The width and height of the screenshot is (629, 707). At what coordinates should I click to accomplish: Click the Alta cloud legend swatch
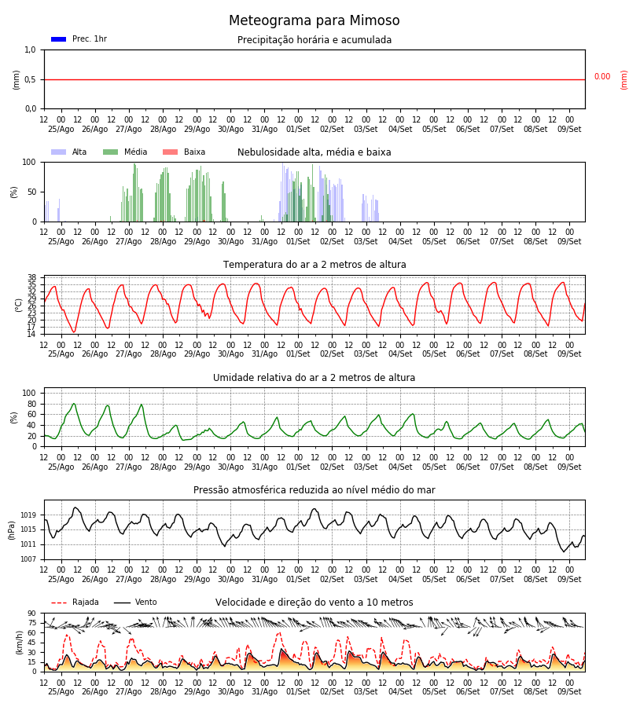pyautogui.click(x=59, y=152)
